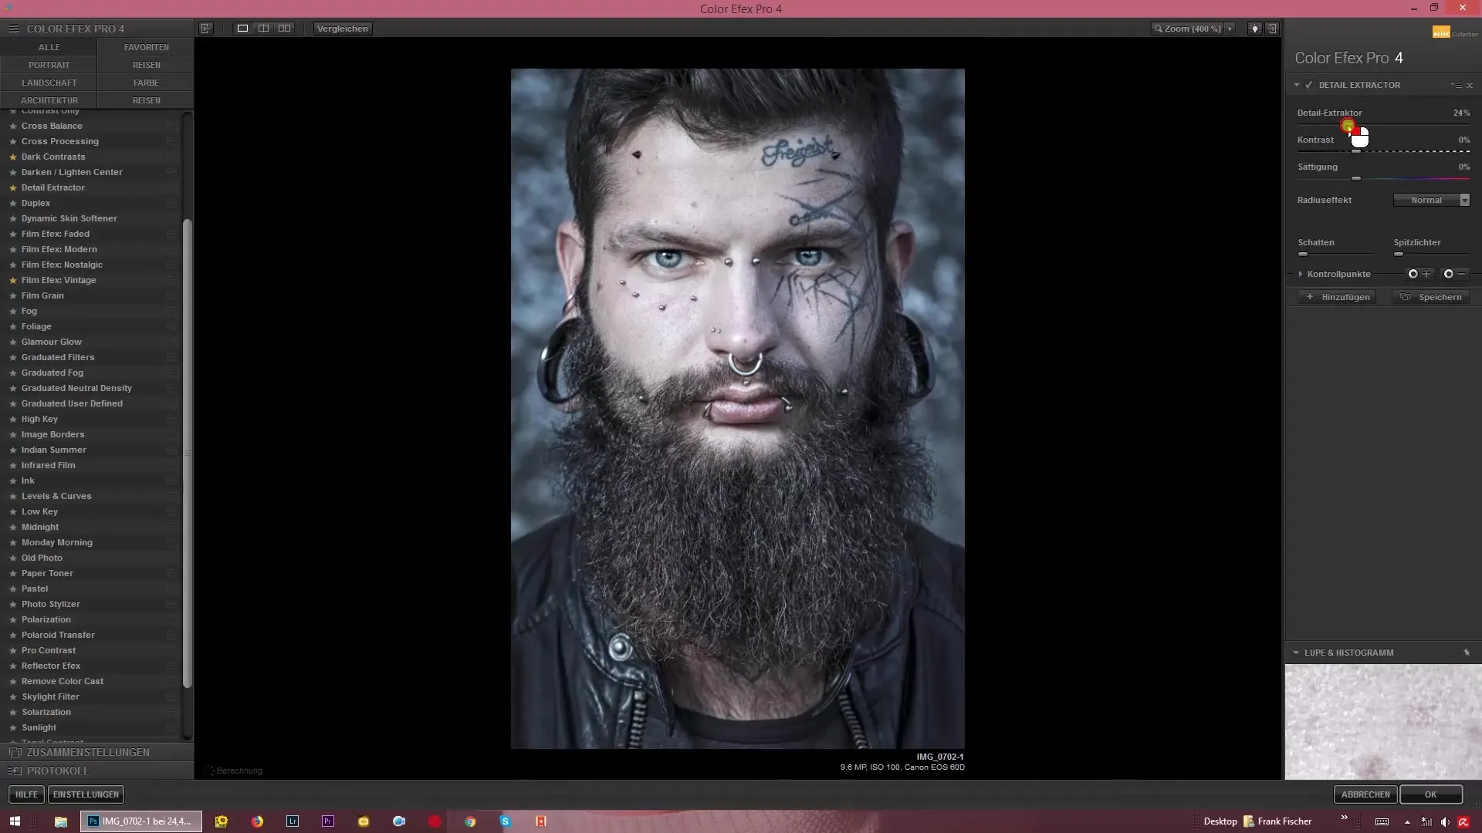Open EINSTELLUNGEN settings
Screen dimensions: 1482x833
[86, 794]
